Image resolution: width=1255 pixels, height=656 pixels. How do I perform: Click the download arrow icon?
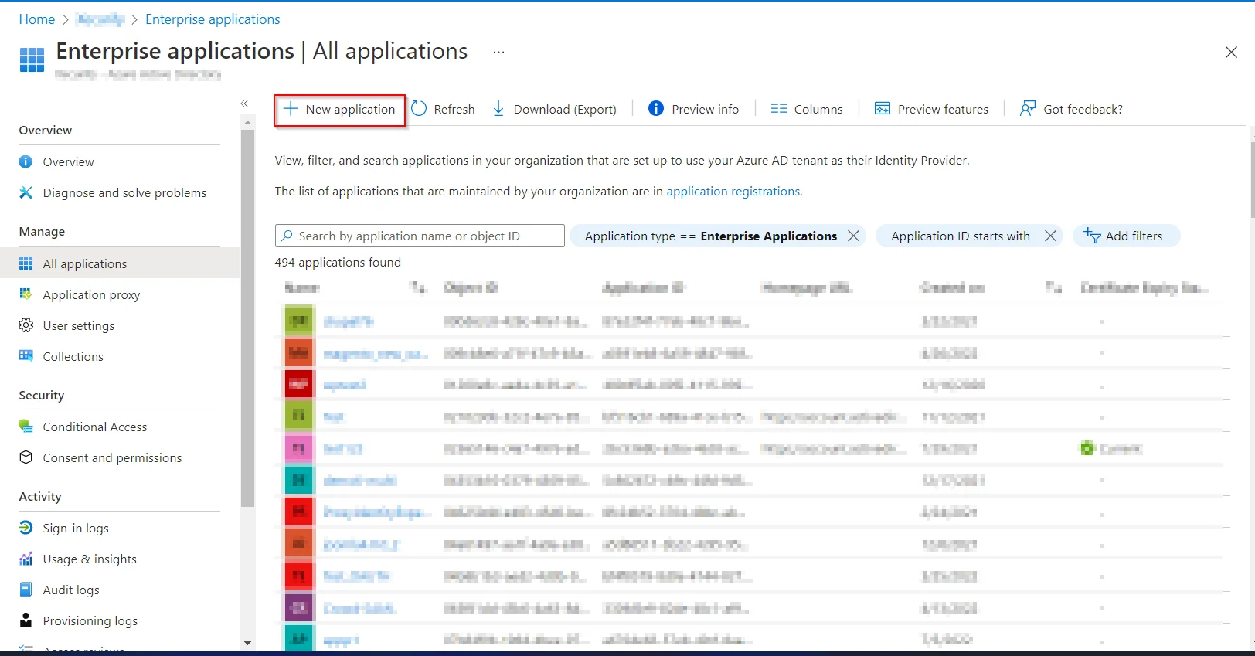point(498,109)
